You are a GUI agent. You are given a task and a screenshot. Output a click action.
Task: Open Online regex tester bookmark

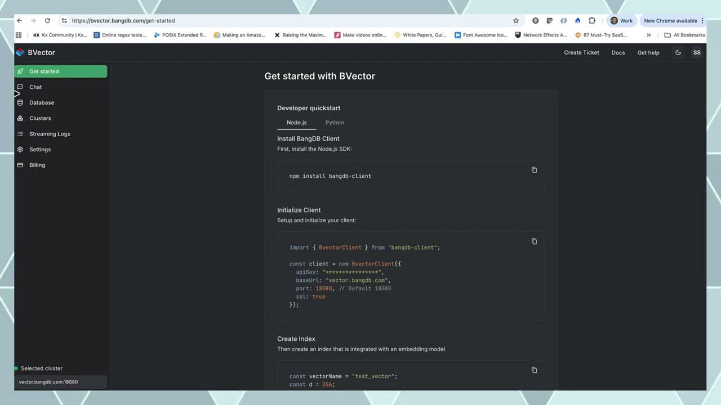coord(120,35)
